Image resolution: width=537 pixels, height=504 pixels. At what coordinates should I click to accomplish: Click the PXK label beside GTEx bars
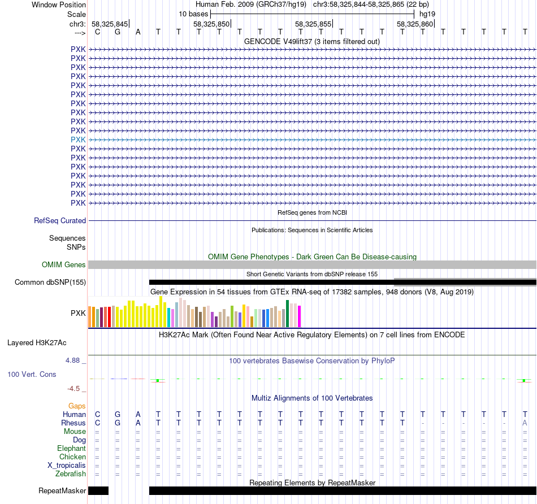pyautogui.click(x=78, y=313)
